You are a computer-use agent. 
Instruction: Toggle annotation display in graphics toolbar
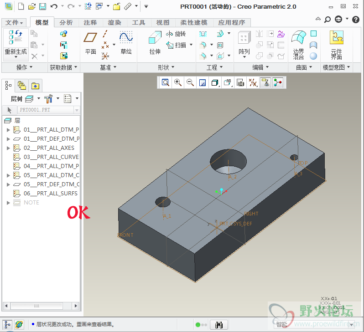pos(265,82)
